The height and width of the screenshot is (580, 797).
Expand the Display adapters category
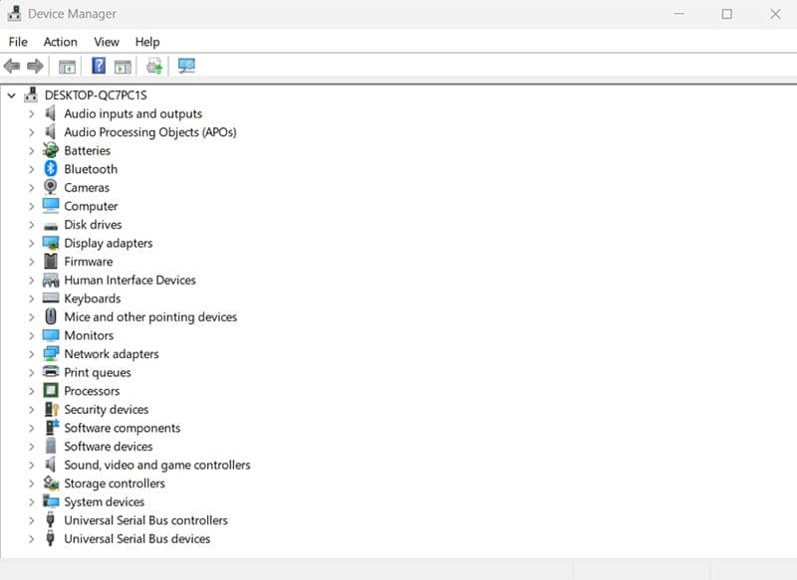[x=33, y=243]
